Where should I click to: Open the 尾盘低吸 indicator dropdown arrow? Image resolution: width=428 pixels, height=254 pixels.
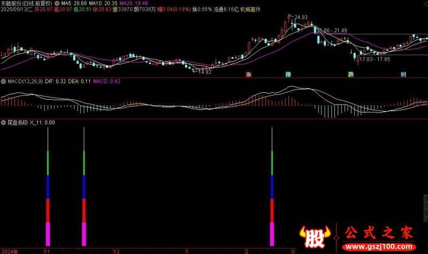click(x=3, y=123)
